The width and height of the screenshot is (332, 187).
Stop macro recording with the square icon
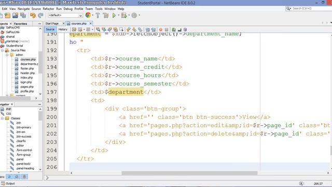(167, 30)
